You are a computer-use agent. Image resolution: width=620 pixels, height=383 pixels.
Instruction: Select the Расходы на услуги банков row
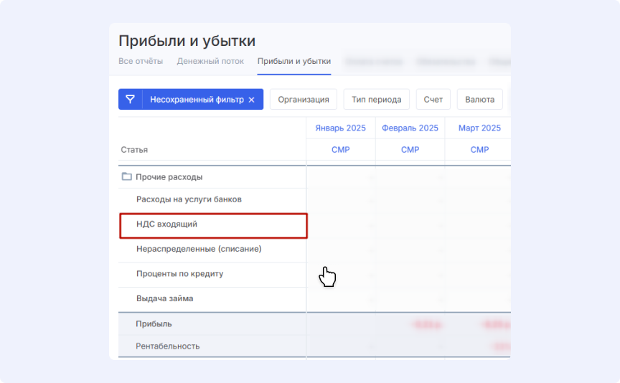coord(189,199)
